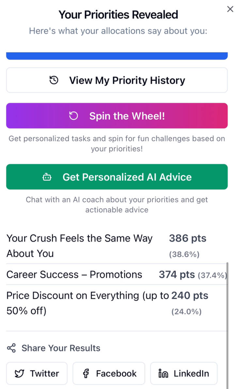236x389 pixels.
Task: Select the Your Crush Feels the Same Way row
Action: pos(79,246)
